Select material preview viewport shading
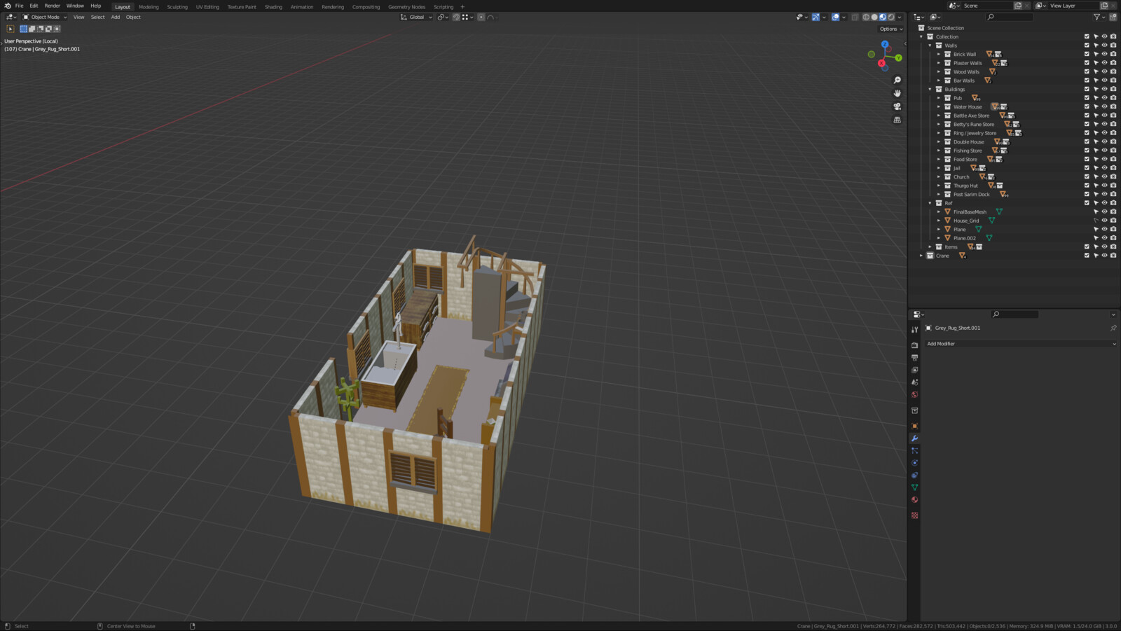 coord(883,17)
